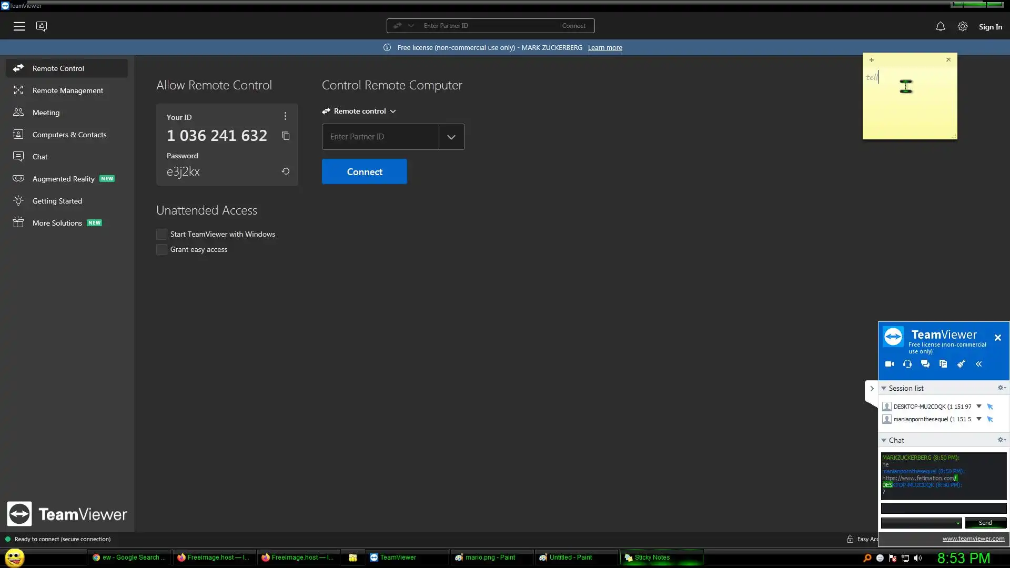Check Grant easy access

tap(162, 249)
